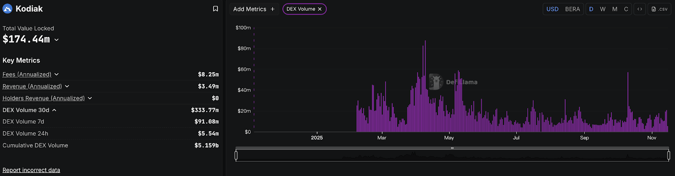The image size is (675, 176).
Task: Click the $100m y-axis label
Action: (x=243, y=28)
